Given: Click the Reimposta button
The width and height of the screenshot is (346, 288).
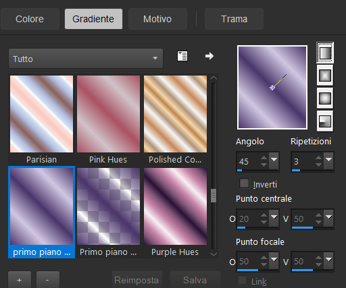Looking at the screenshot, I should point(137,280).
